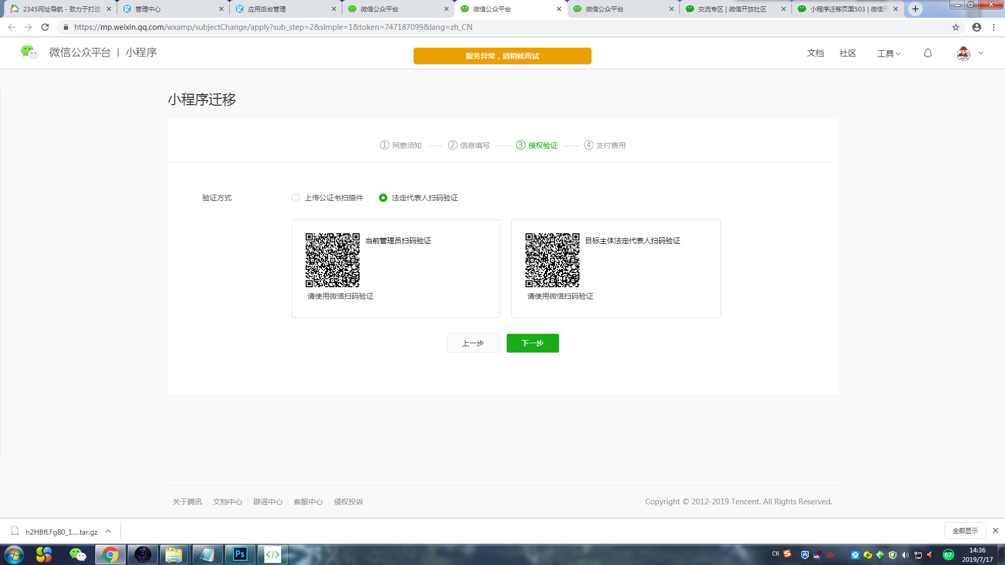
Task: Click the 当前管理员扫码验证 QR code
Action: pyautogui.click(x=332, y=260)
